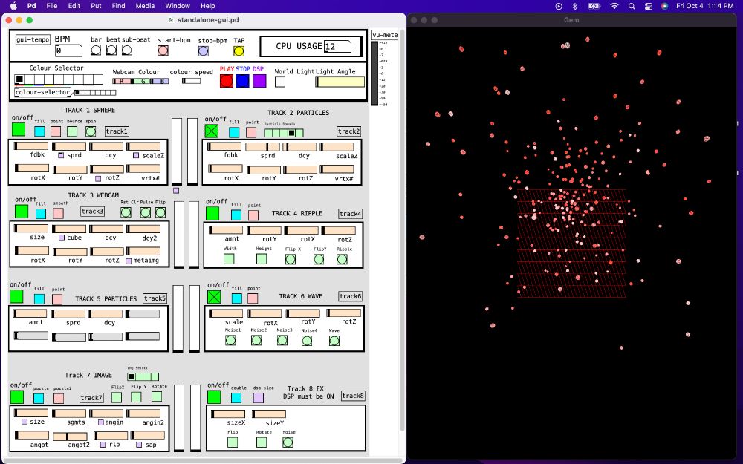Screen dimensions: 743x464
Task: Open macOS Control Center icon
Action: pyautogui.click(x=648, y=6)
